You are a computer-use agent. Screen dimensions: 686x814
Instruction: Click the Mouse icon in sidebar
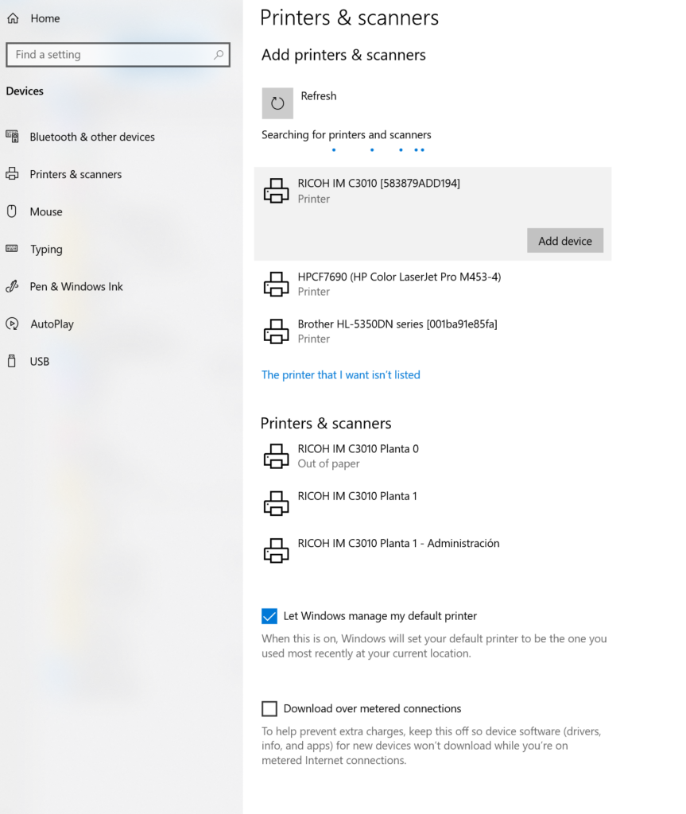click(13, 211)
